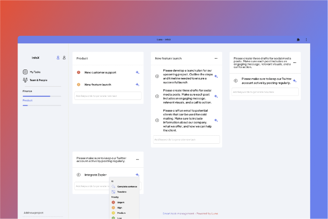Click the priority icon of Integrate Zapier
Viewport: 328px width, 219px height.
(79, 175)
